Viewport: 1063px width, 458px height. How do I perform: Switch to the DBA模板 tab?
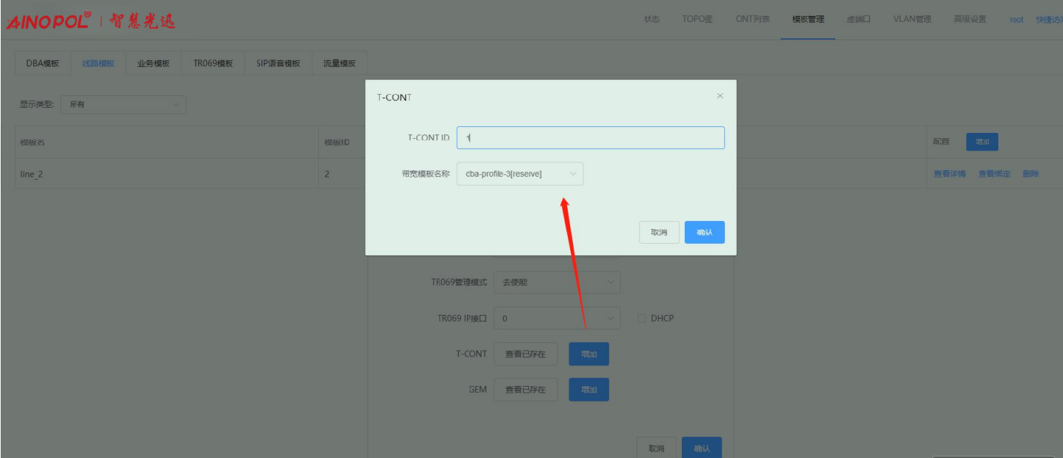[43, 64]
